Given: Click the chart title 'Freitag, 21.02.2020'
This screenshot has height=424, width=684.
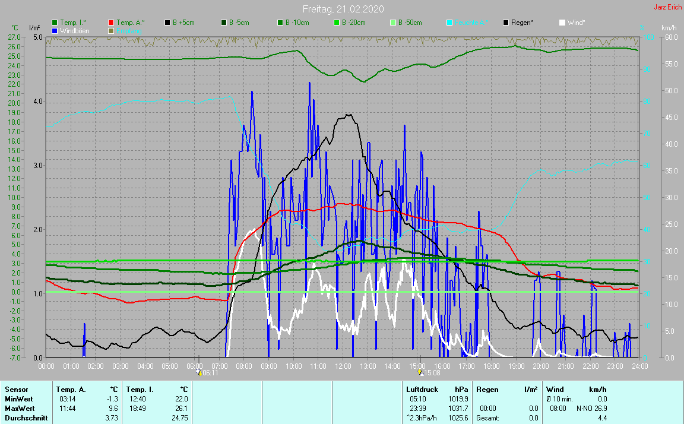Looking at the screenshot, I should point(343,9).
